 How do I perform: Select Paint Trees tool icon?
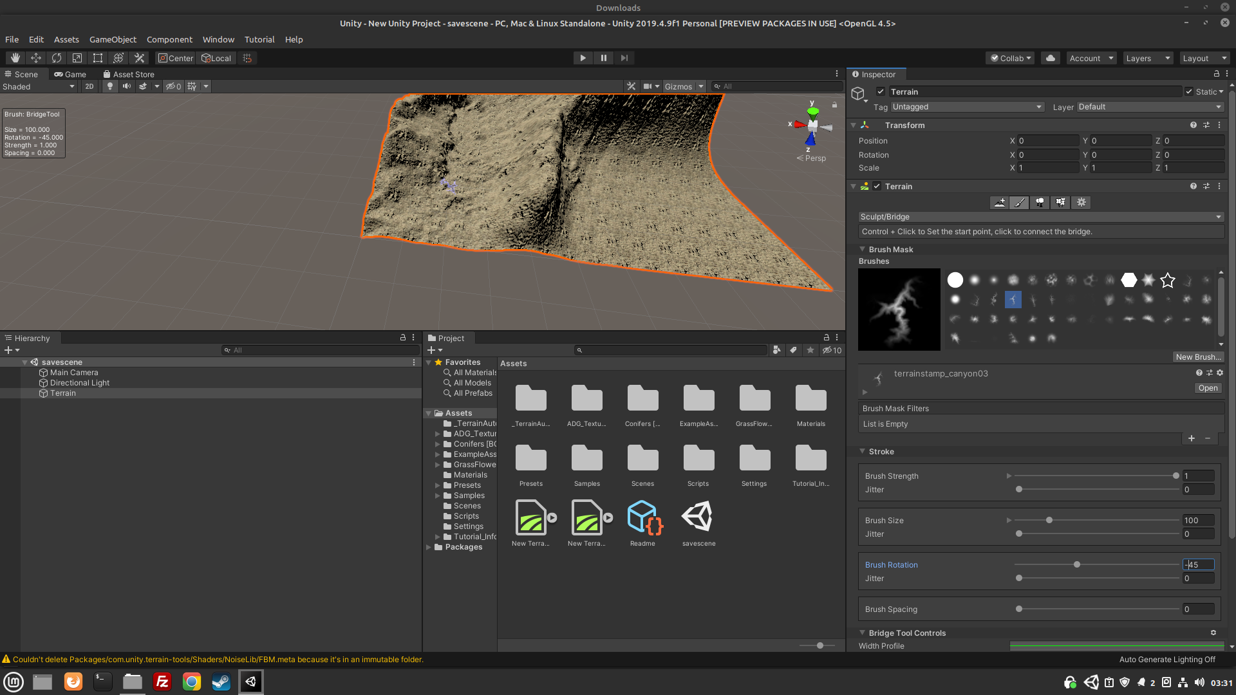click(x=1040, y=203)
